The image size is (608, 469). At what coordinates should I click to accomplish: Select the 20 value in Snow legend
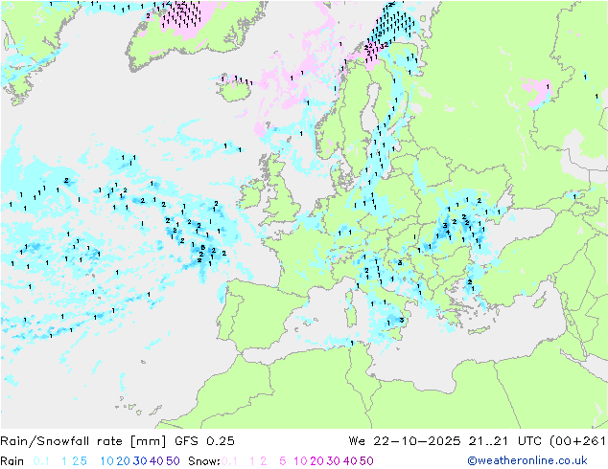(316, 461)
